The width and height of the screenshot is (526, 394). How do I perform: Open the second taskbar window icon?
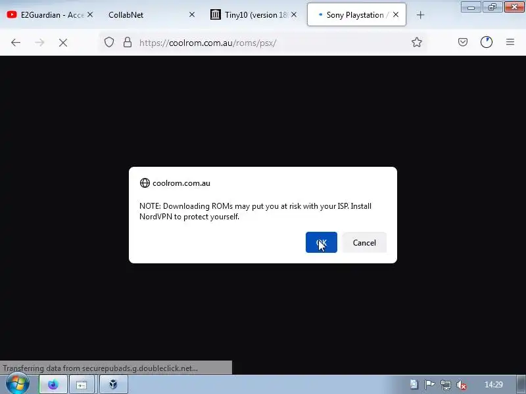click(x=82, y=384)
